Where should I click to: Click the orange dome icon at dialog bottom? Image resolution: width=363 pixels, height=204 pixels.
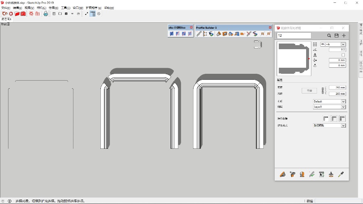[302, 175]
